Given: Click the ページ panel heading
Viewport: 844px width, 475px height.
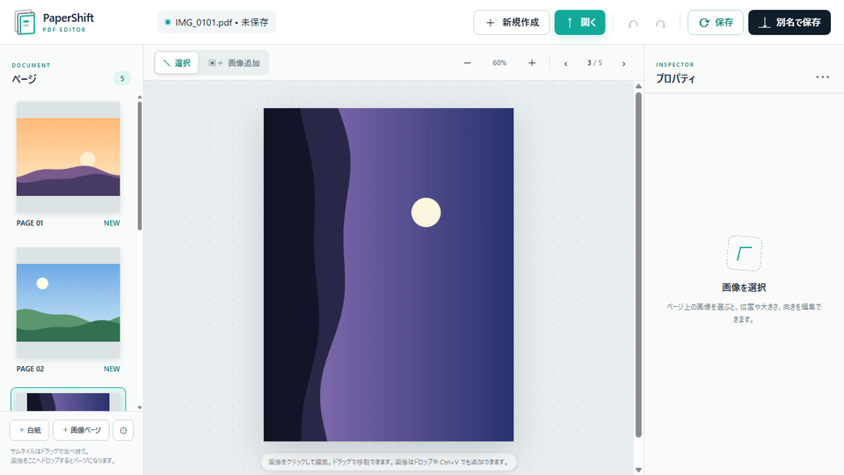Looking at the screenshot, I should pyautogui.click(x=25, y=79).
